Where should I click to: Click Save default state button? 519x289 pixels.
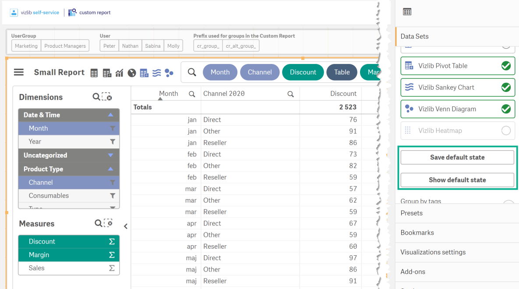[457, 158]
